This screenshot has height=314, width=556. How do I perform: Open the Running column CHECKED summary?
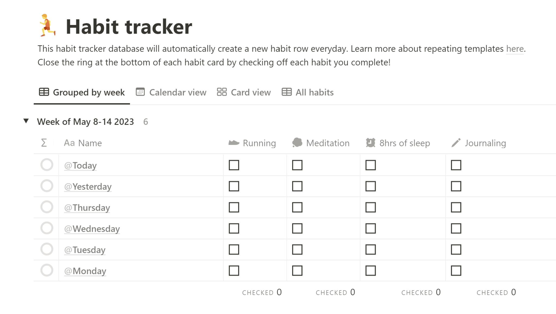pyautogui.click(x=262, y=292)
